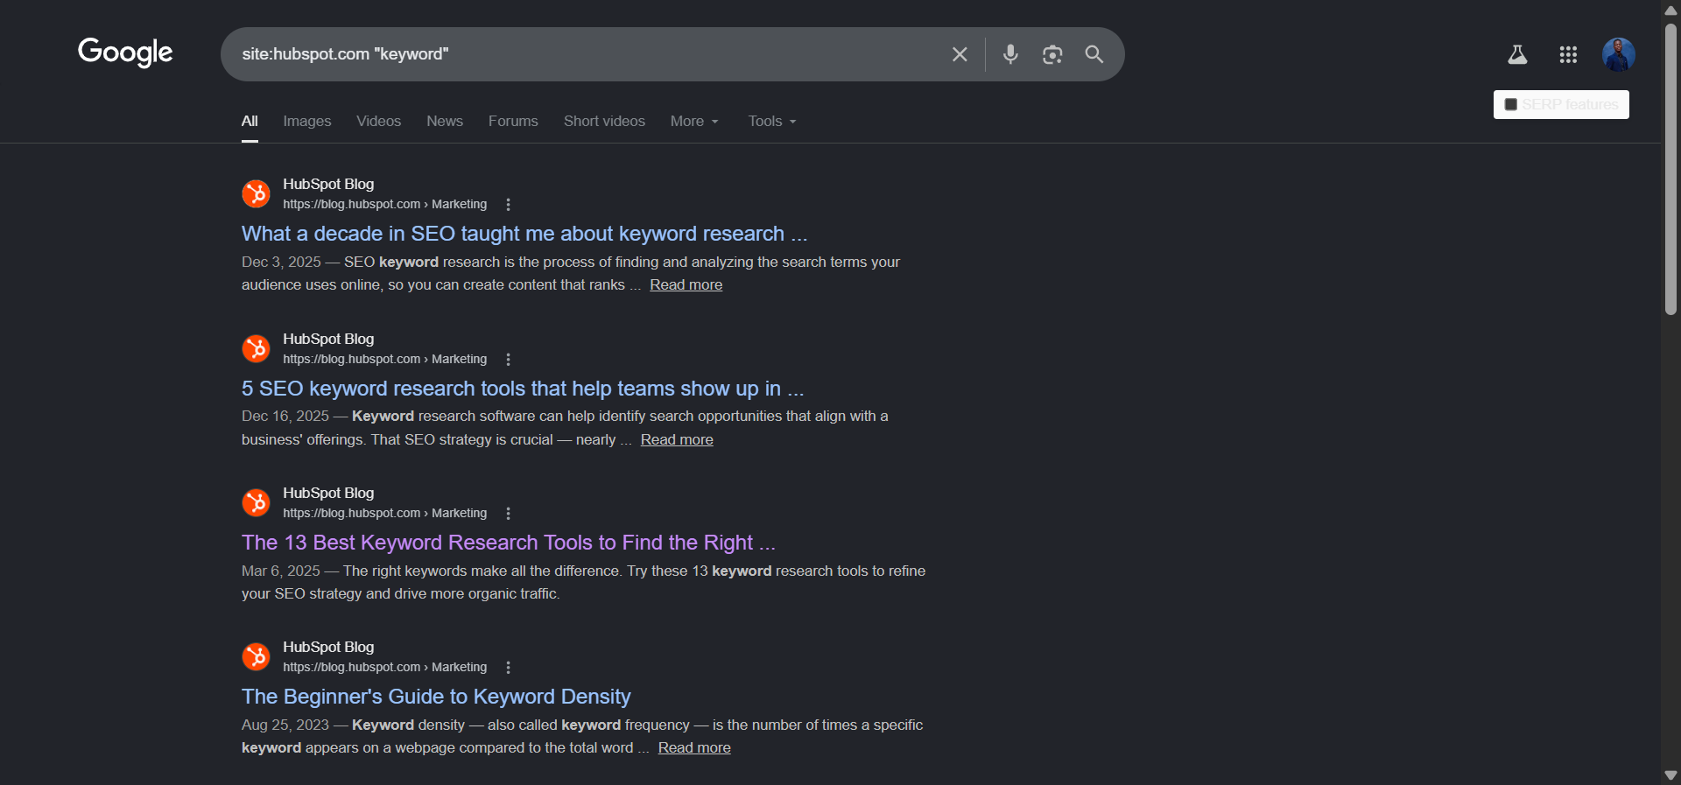Click Read more on the Dec 16, 2025 snippet
This screenshot has height=785, width=1681.
677,440
